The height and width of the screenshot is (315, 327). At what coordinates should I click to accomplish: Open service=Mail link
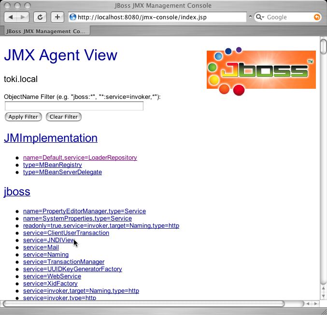pyautogui.click(x=41, y=247)
